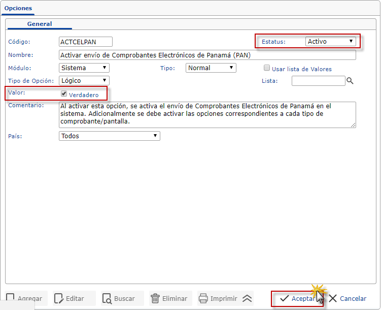The image size is (382, 310).
Task: Click the Agregar button
Action: click(26, 298)
